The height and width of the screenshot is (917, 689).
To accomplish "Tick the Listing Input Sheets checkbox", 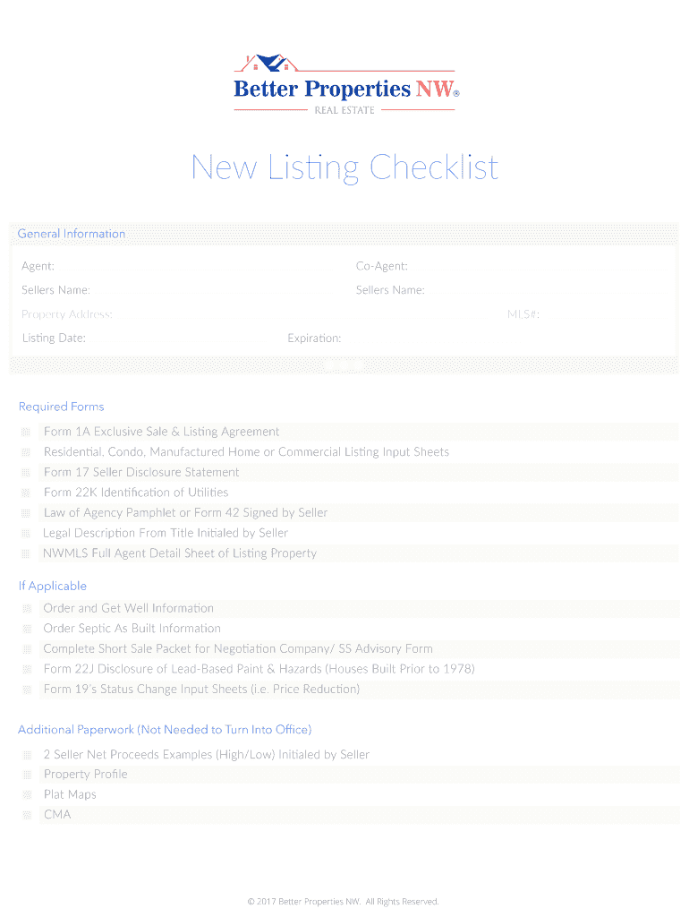I will click(x=27, y=452).
